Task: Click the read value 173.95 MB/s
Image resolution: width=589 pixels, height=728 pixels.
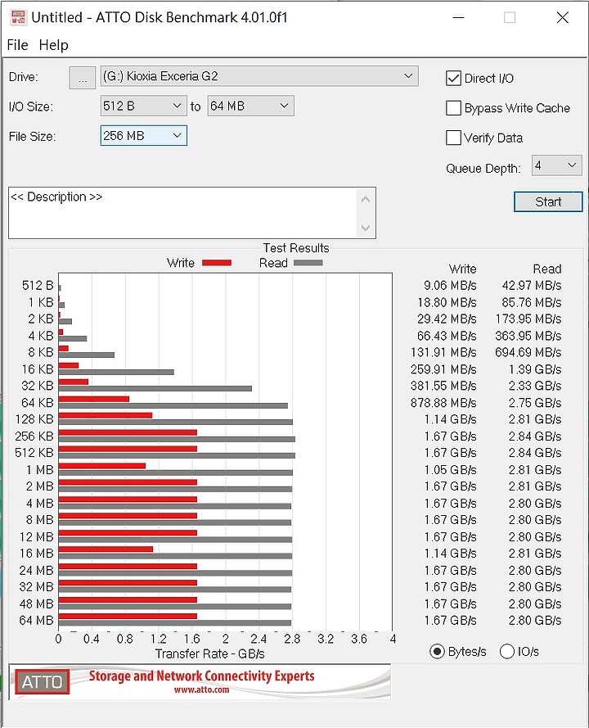Action: (x=528, y=319)
